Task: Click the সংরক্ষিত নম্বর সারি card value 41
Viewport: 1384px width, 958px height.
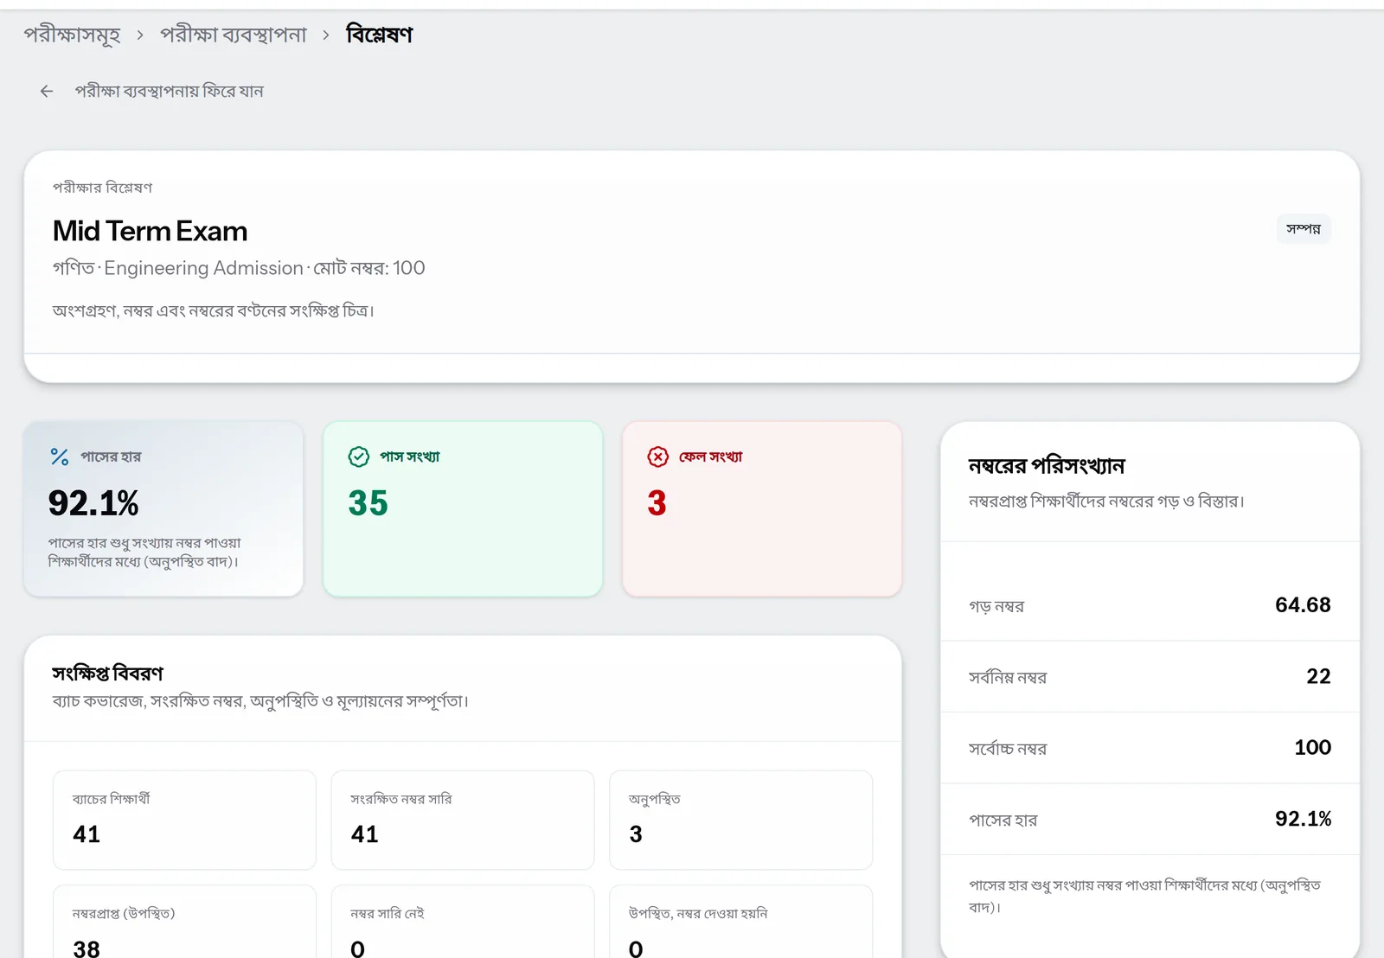Action: point(365,834)
